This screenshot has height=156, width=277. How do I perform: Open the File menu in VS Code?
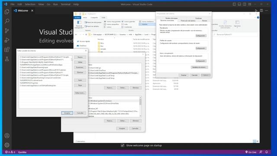click(13, 4)
